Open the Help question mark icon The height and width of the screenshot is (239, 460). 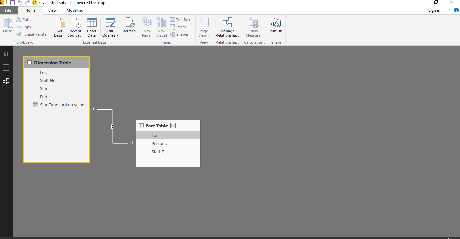456,10
